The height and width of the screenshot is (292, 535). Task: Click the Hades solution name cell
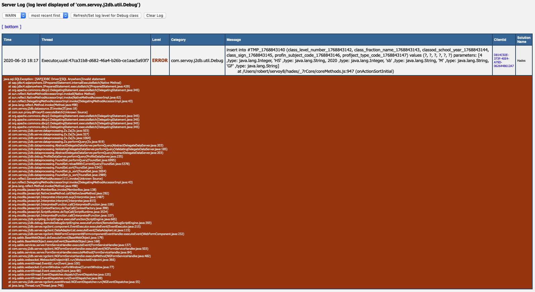pyautogui.click(x=524, y=61)
